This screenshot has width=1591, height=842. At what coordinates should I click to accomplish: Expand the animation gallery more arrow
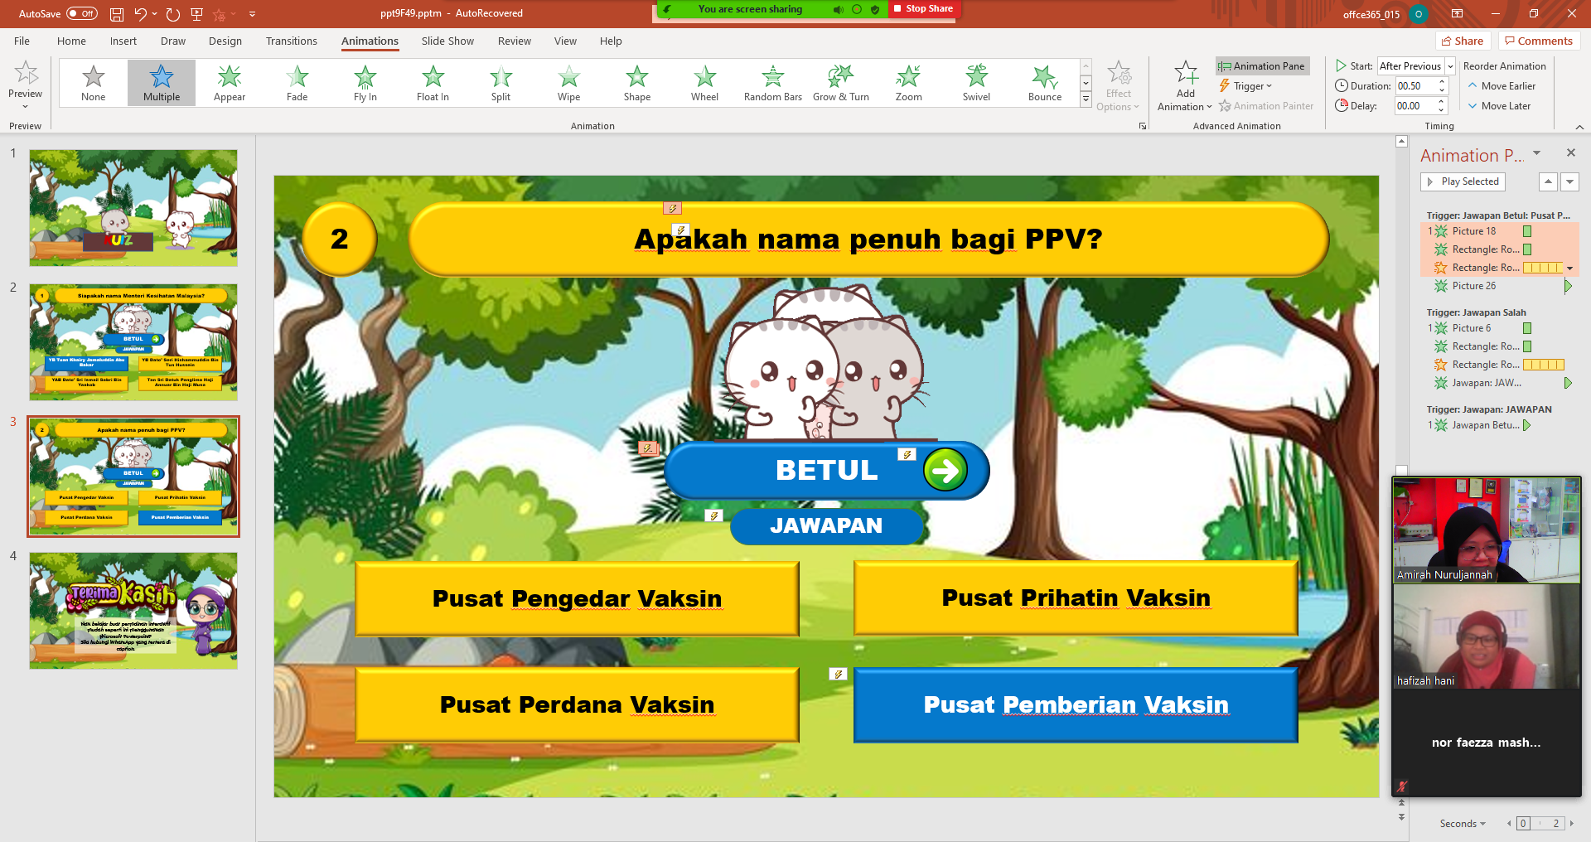coord(1086,99)
